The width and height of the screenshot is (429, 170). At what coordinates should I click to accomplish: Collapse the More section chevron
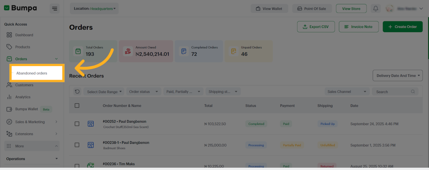56,146
